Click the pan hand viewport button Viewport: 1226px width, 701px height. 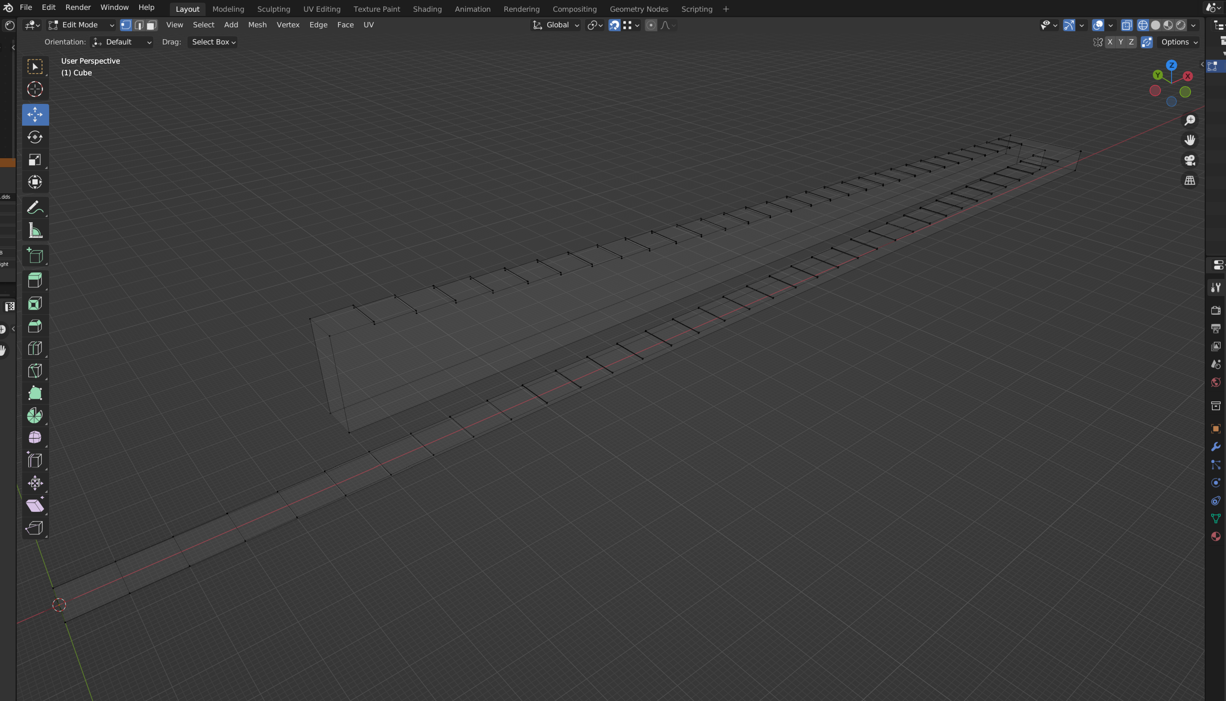[1189, 140]
